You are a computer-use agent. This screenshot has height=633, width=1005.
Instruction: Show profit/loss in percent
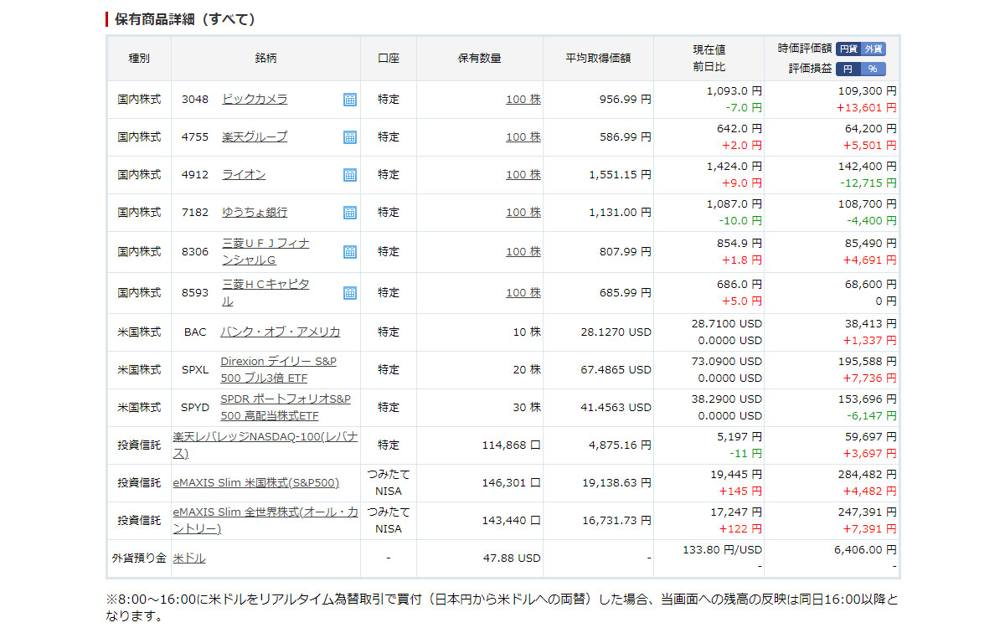(873, 69)
